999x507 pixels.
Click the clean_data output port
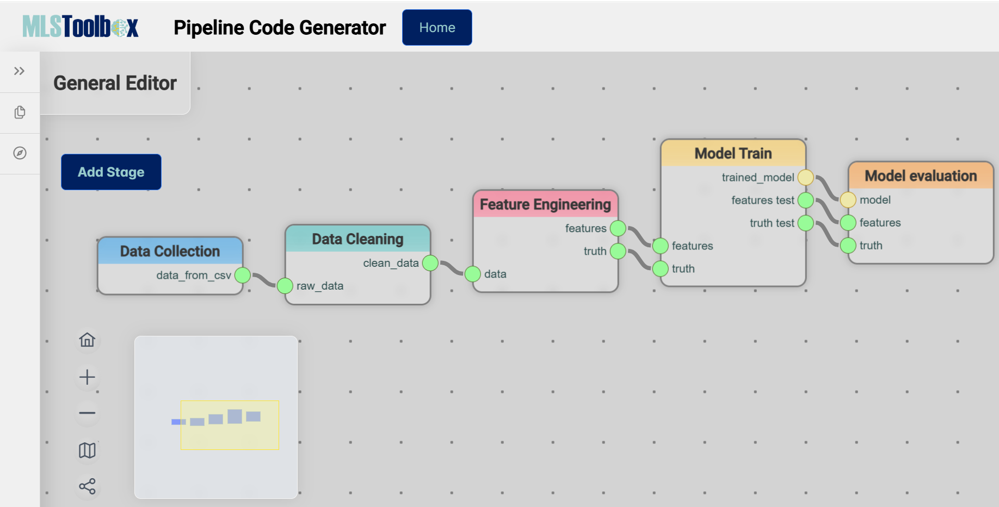(430, 263)
